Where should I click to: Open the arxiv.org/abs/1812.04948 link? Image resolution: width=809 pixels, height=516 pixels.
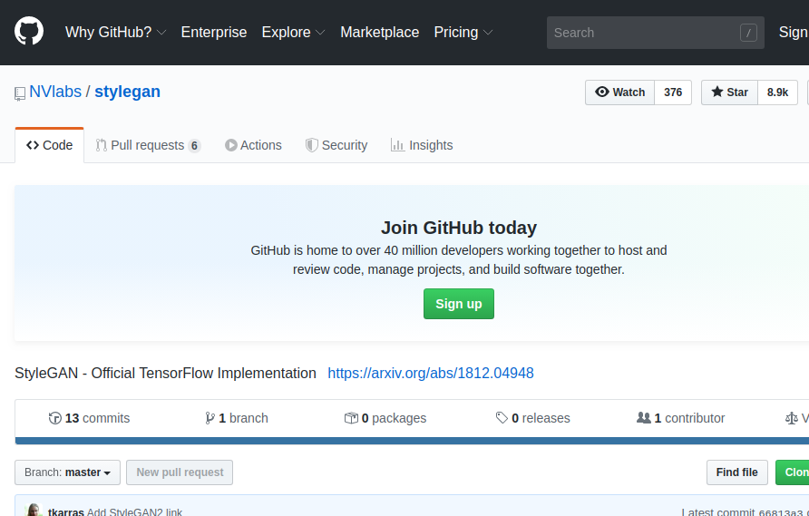[431, 373]
